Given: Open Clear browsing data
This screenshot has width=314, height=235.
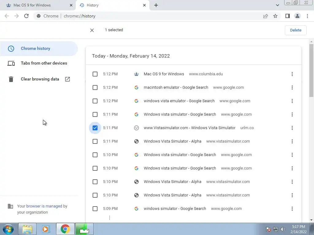Looking at the screenshot, I should pos(39,79).
